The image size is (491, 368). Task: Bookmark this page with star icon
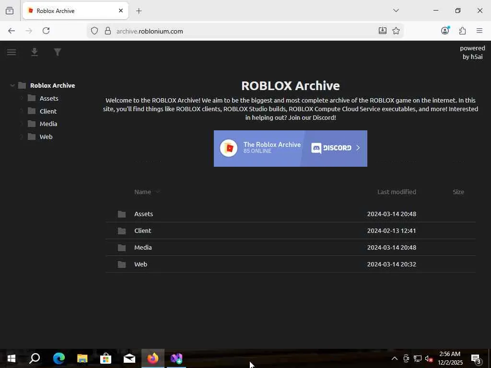click(x=396, y=31)
